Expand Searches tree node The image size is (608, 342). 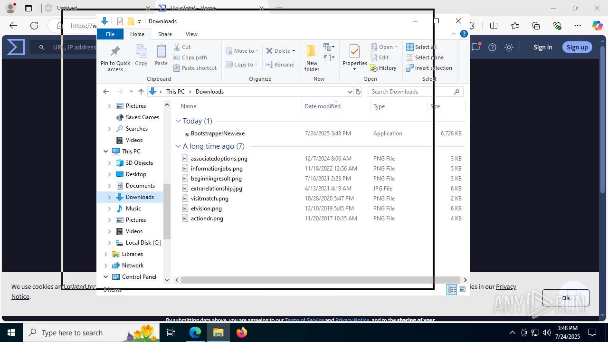click(x=110, y=129)
